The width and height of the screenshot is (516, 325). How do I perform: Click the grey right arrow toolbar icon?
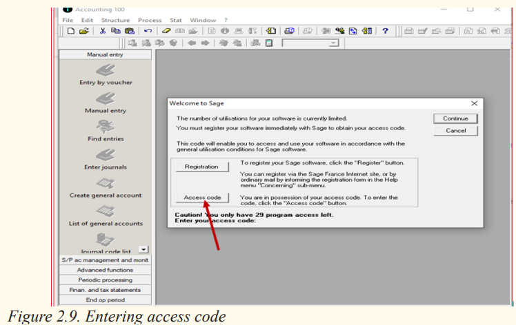pos(205,43)
